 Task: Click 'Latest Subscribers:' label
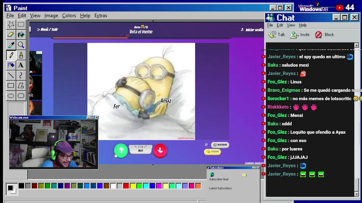coord(221,188)
